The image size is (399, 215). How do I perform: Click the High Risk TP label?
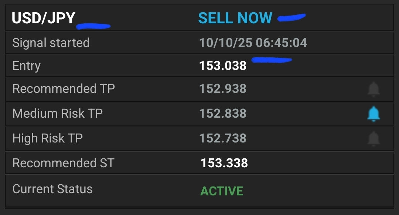pyautogui.click(x=47, y=138)
